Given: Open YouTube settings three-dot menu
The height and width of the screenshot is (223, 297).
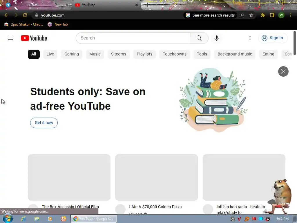Looking at the screenshot, I should (250, 38).
